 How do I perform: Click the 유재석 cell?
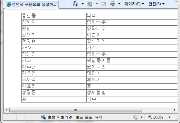tap(54, 80)
